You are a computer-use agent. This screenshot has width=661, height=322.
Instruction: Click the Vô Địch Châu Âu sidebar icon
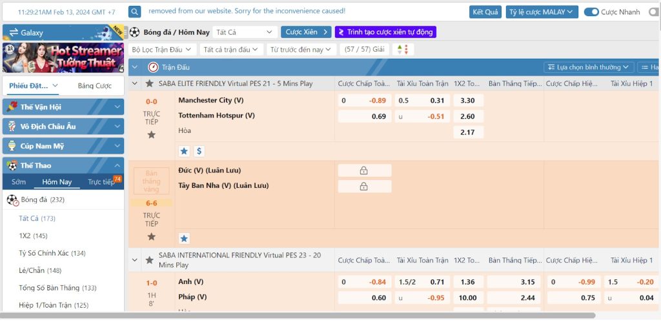point(12,126)
